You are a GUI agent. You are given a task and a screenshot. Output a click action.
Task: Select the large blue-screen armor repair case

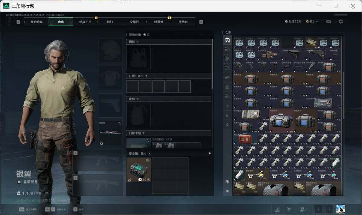pos(281,121)
